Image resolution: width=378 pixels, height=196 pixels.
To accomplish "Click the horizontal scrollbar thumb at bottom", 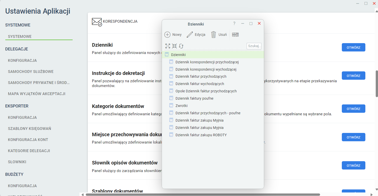I will [x=203, y=194].
